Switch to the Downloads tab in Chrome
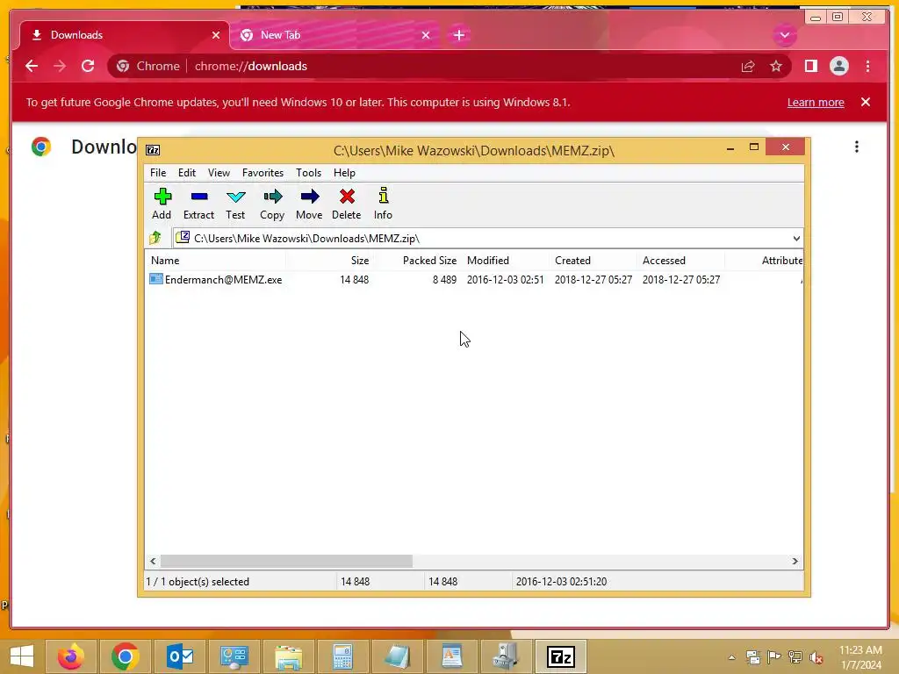Screen dimensions: 899x674 pyautogui.click(x=124, y=35)
